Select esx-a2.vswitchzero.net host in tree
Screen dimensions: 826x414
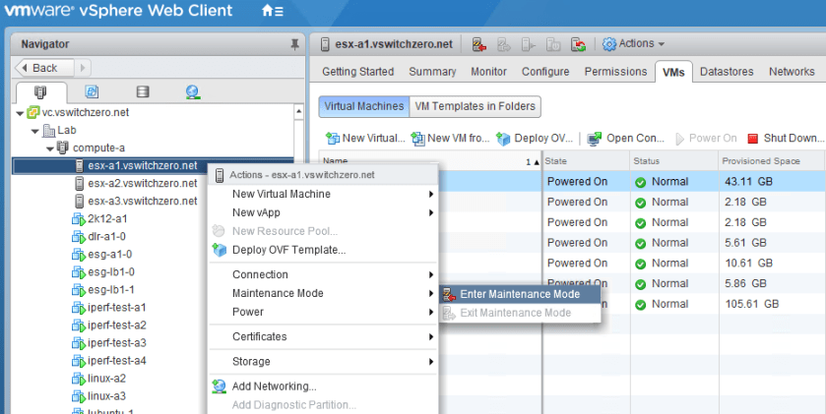(142, 183)
